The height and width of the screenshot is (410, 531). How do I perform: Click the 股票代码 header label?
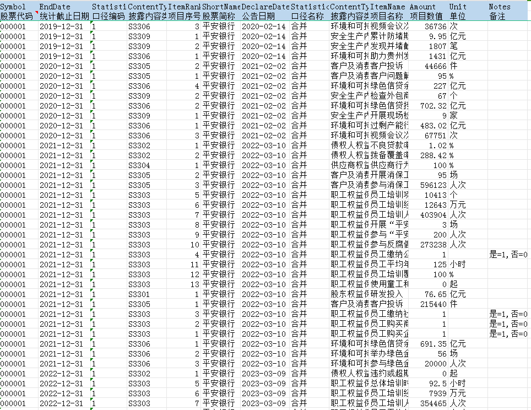pos(17,16)
